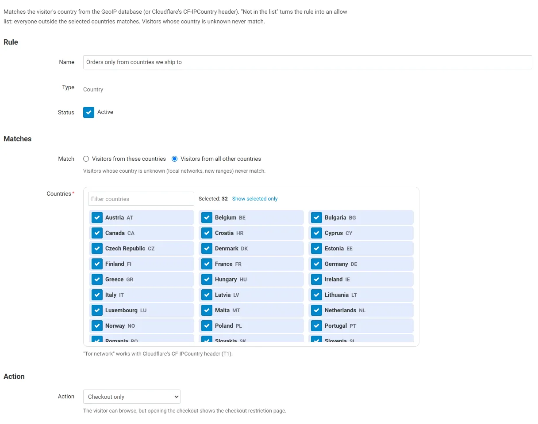Screen dimensions: 538x424
Task: Deselect Finland from the countries
Action: coord(97,264)
